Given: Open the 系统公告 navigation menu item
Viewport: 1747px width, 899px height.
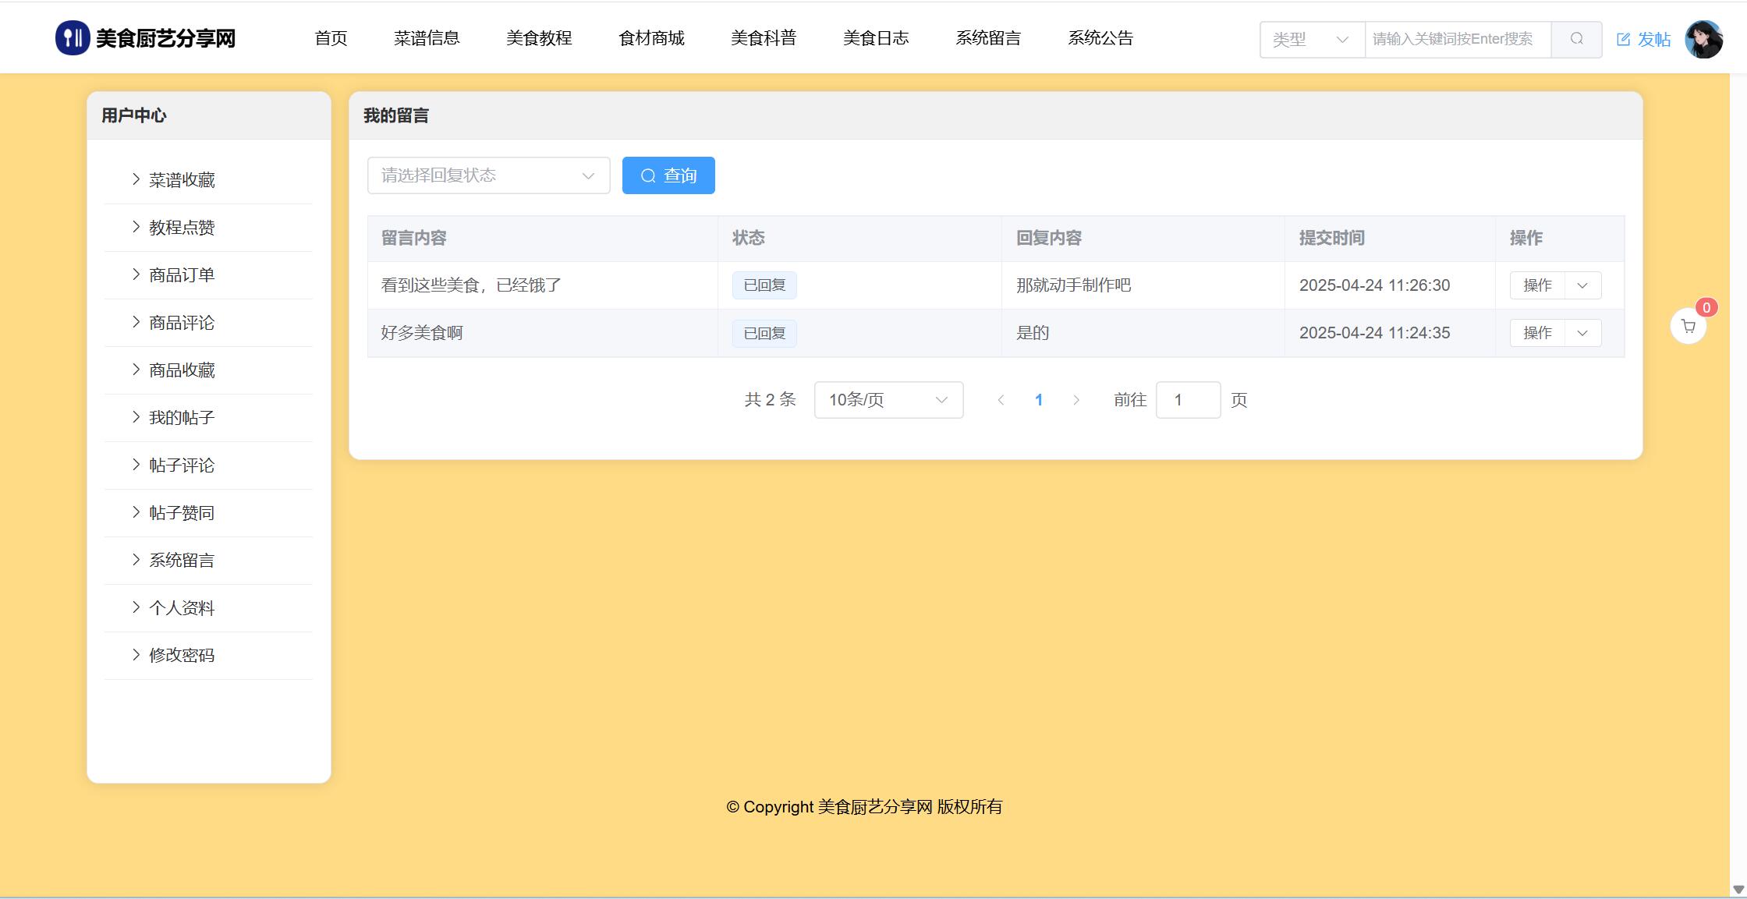Looking at the screenshot, I should (1100, 38).
